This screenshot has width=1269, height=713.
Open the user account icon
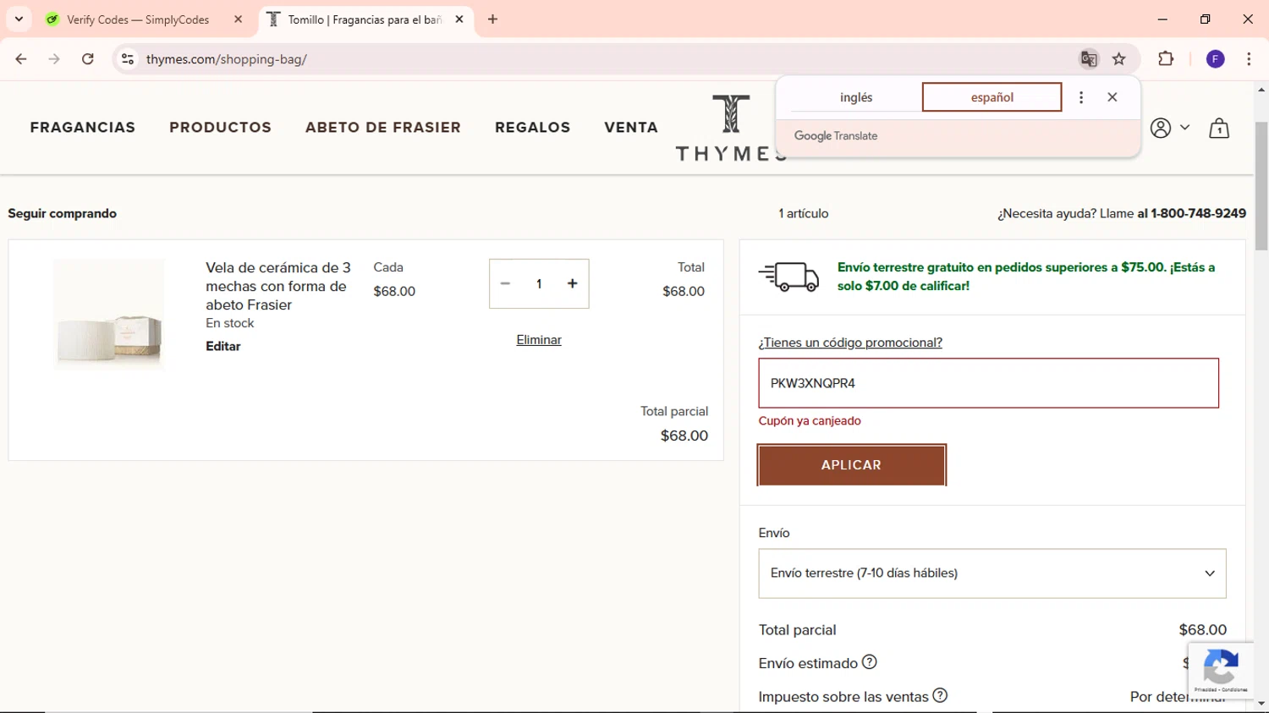click(x=1161, y=128)
